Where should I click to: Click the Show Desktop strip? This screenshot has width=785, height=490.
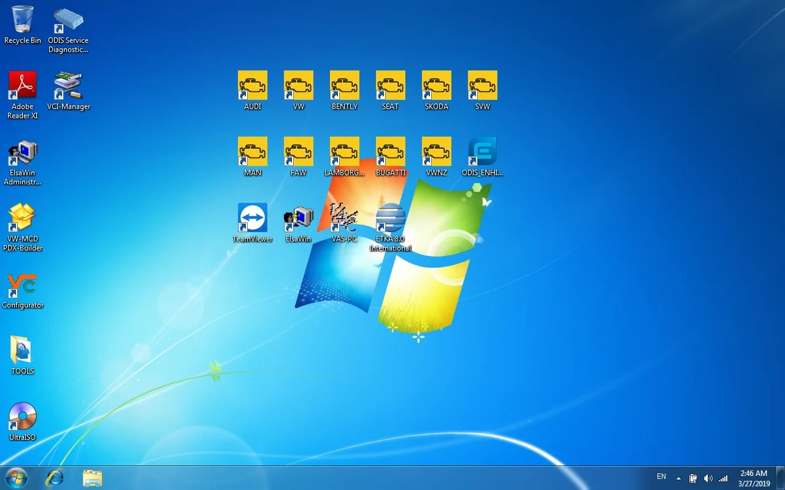[780, 478]
